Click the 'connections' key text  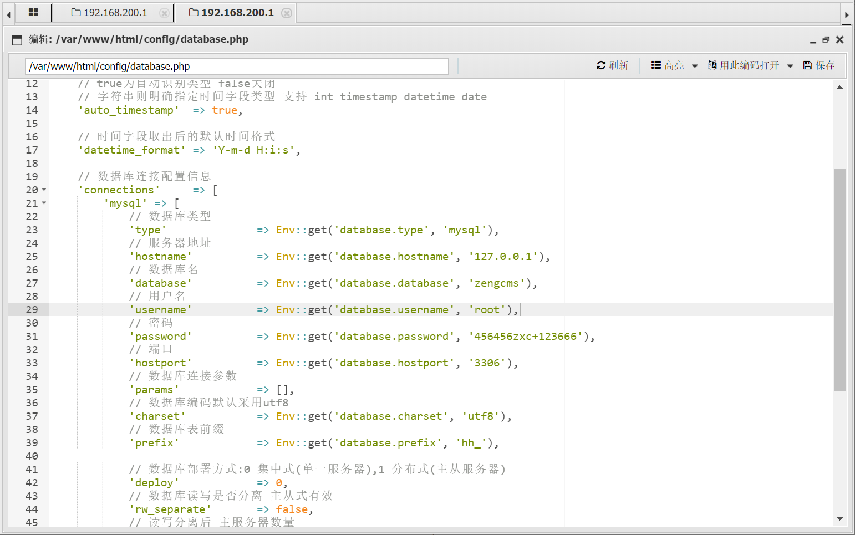(x=119, y=190)
